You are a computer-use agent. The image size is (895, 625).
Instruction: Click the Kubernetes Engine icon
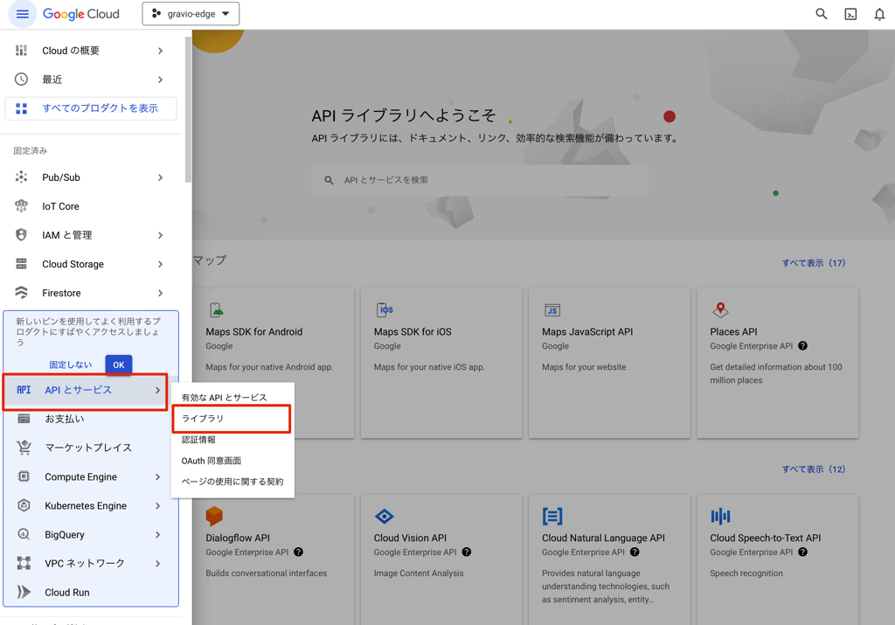pos(24,505)
